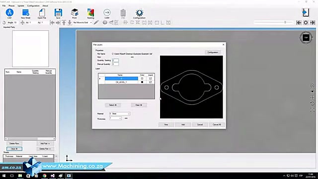Open the Configuration menu
318x179 pixels.
point(33,5)
